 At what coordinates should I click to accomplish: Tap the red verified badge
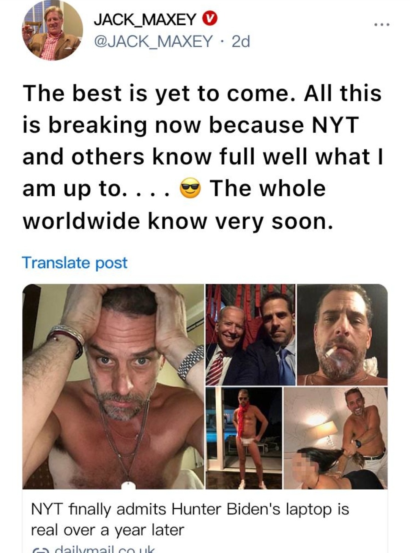209,19
